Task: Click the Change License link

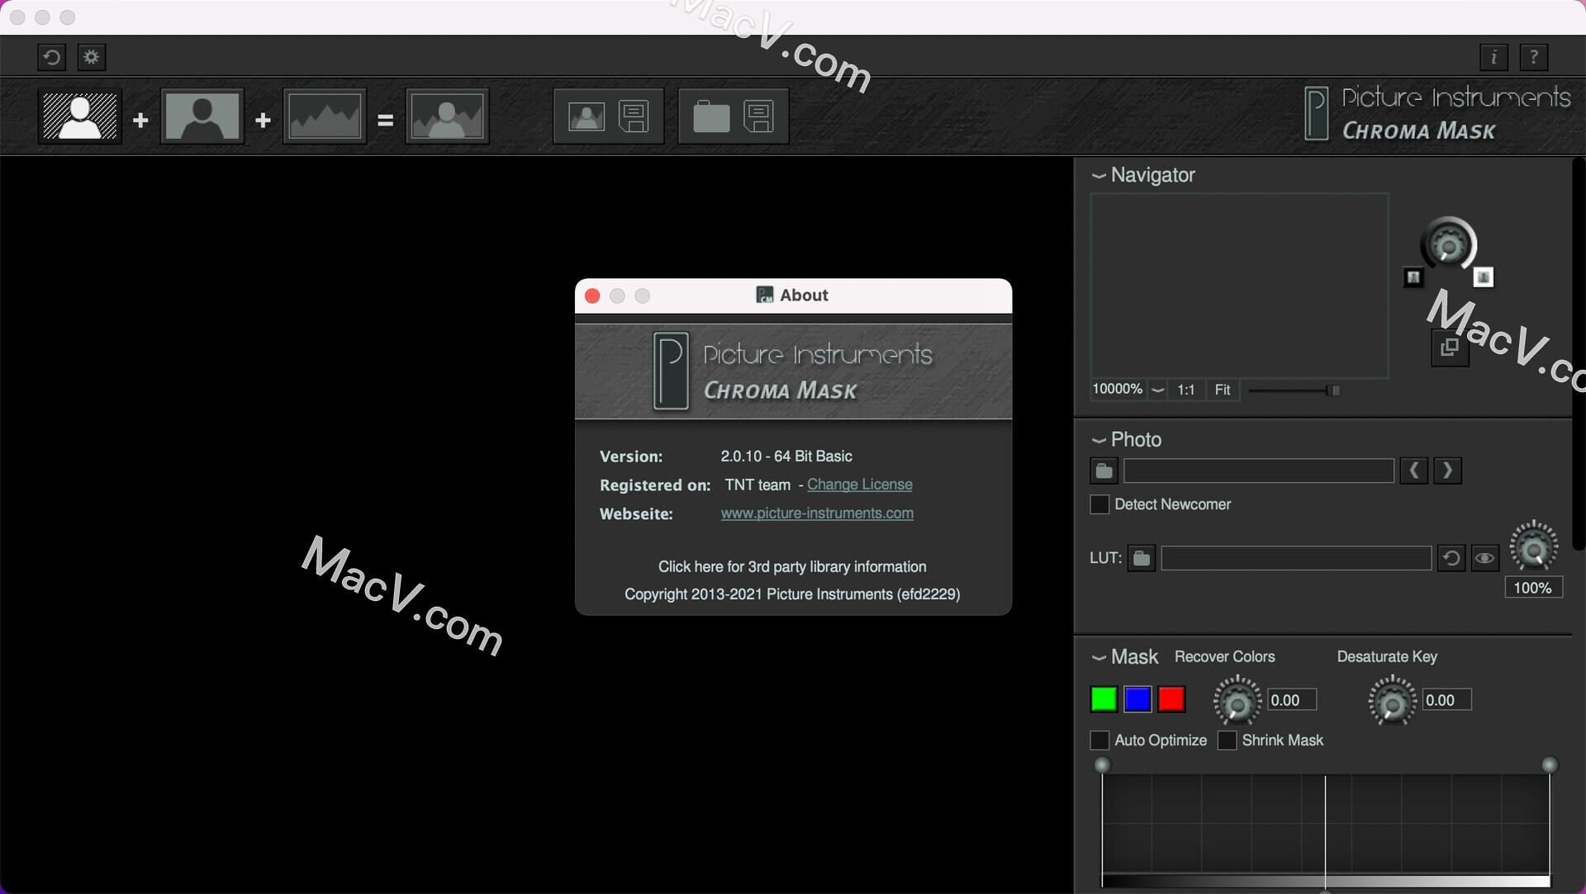Action: coord(860,485)
